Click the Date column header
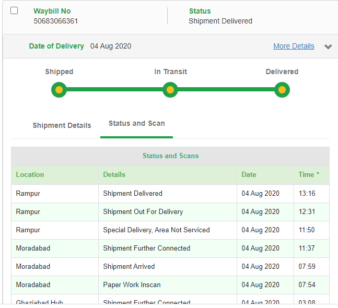The image size is (338, 308). click(249, 175)
